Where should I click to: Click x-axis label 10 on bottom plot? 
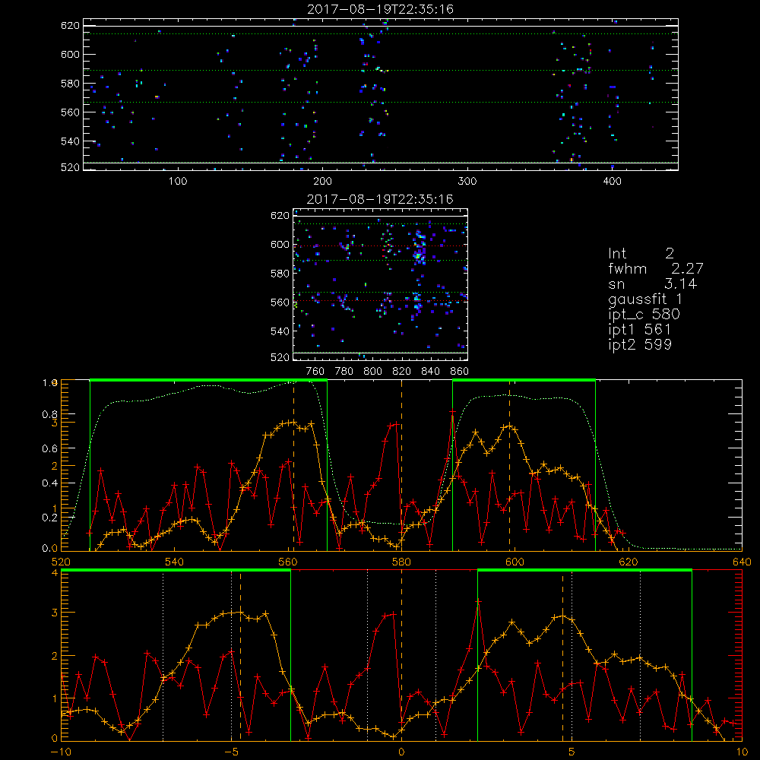pyautogui.click(x=742, y=752)
